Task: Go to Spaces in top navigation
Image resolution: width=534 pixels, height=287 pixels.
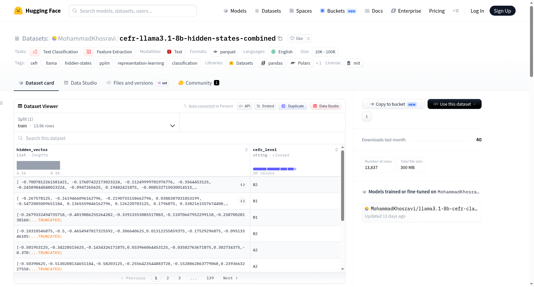Action: pos(300,11)
